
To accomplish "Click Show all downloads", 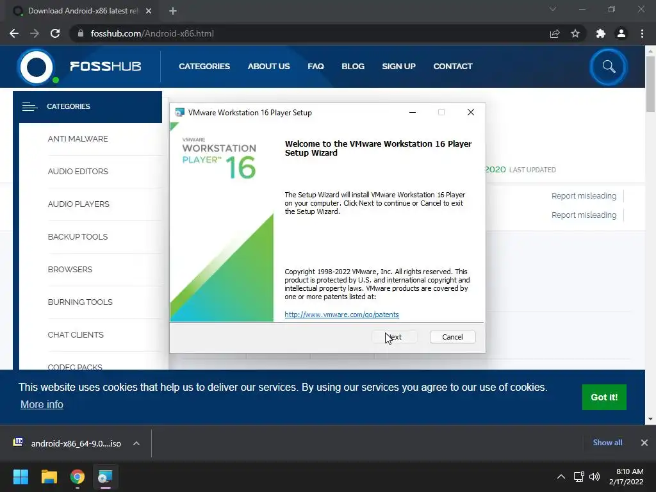I will tap(607, 443).
